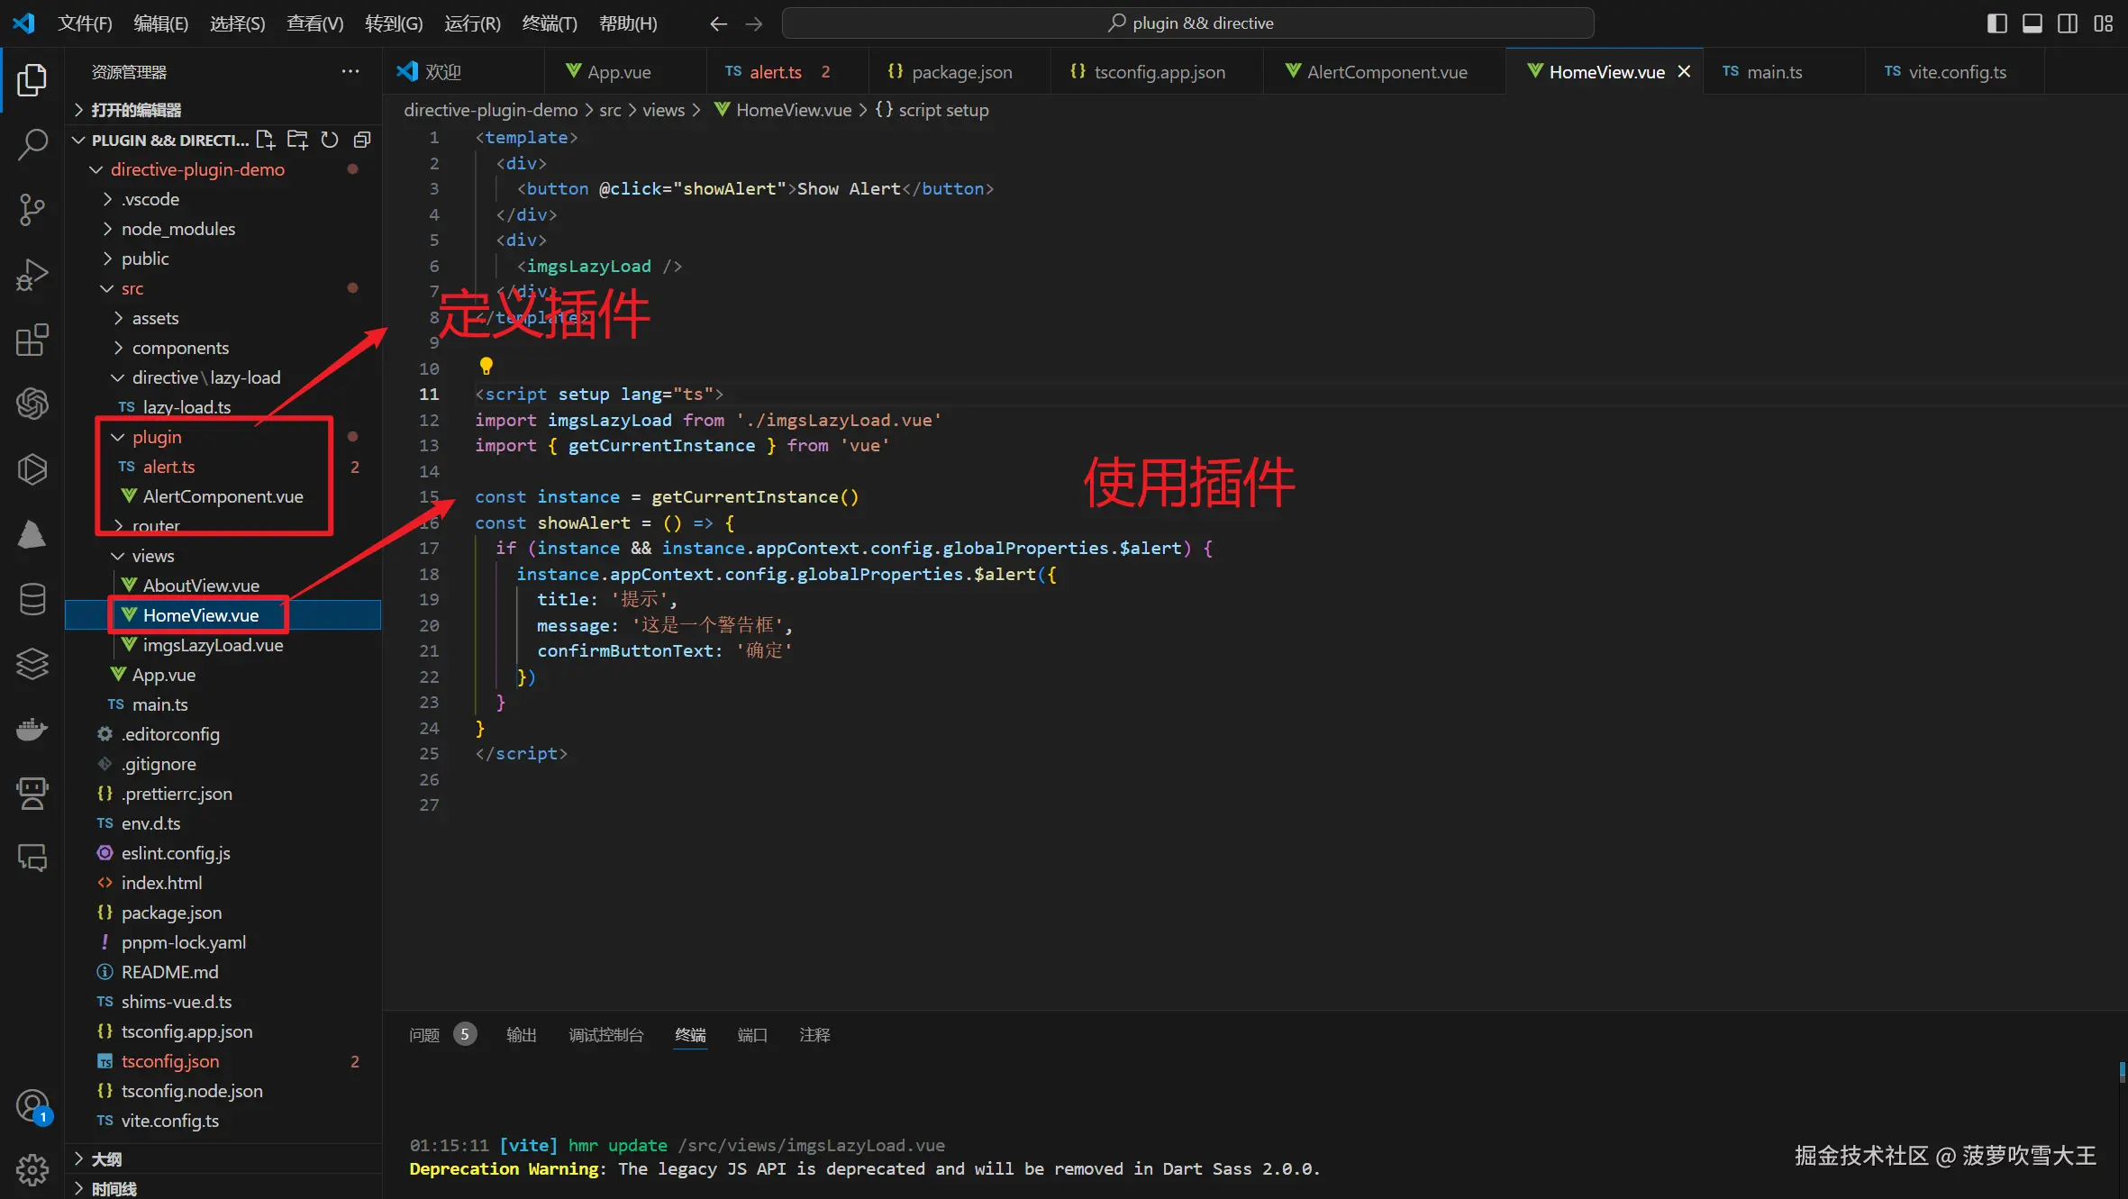
Task: Collapse all folders in explorer
Action: pyautogui.click(x=362, y=140)
